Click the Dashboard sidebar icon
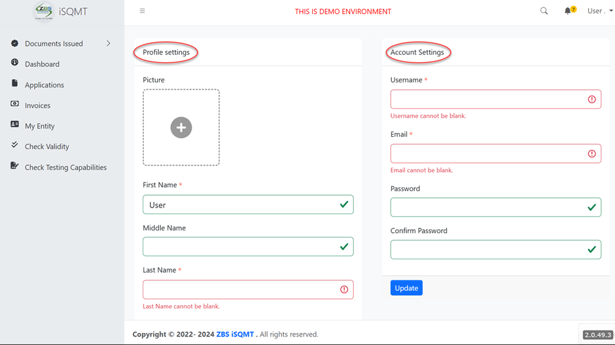 click(x=14, y=63)
